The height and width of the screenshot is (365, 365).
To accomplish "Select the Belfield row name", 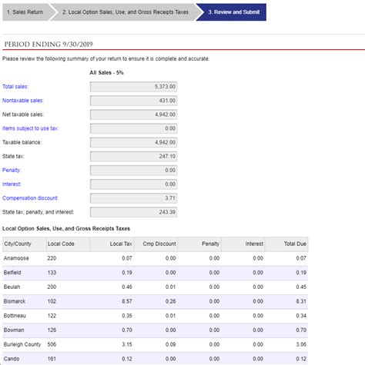I will click(x=12, y=273).
